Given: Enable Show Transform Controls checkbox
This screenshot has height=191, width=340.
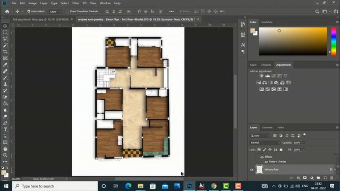Looking at the screenshot, I should (67, 11).
